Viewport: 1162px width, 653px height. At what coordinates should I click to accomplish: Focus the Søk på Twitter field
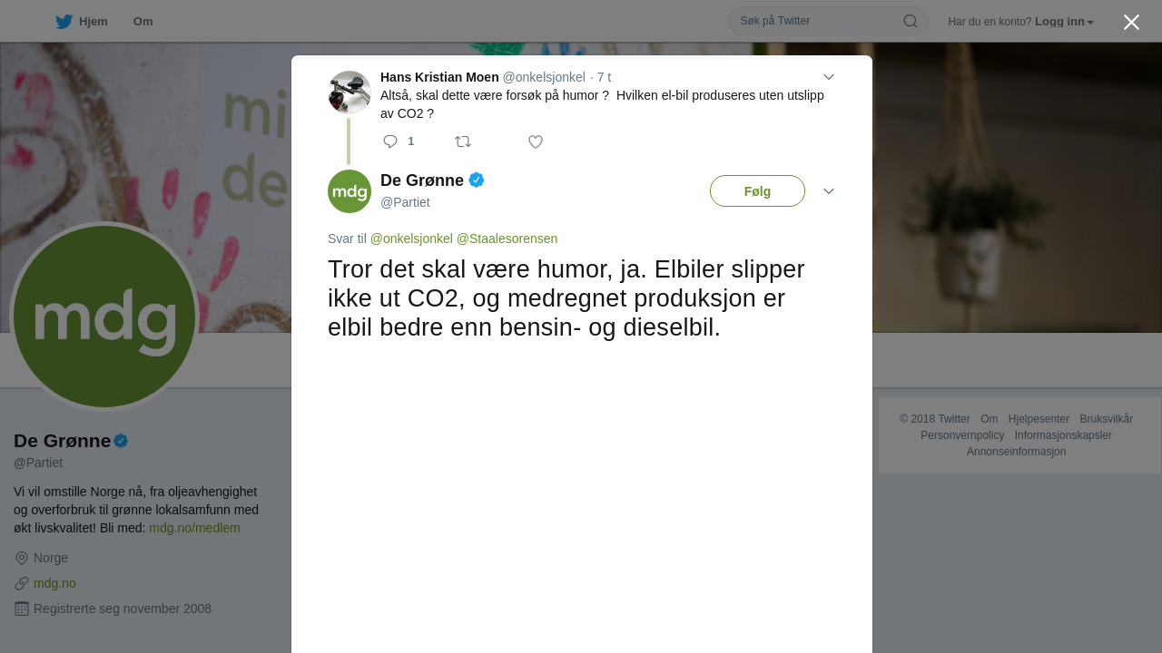(x=819, y=21)
